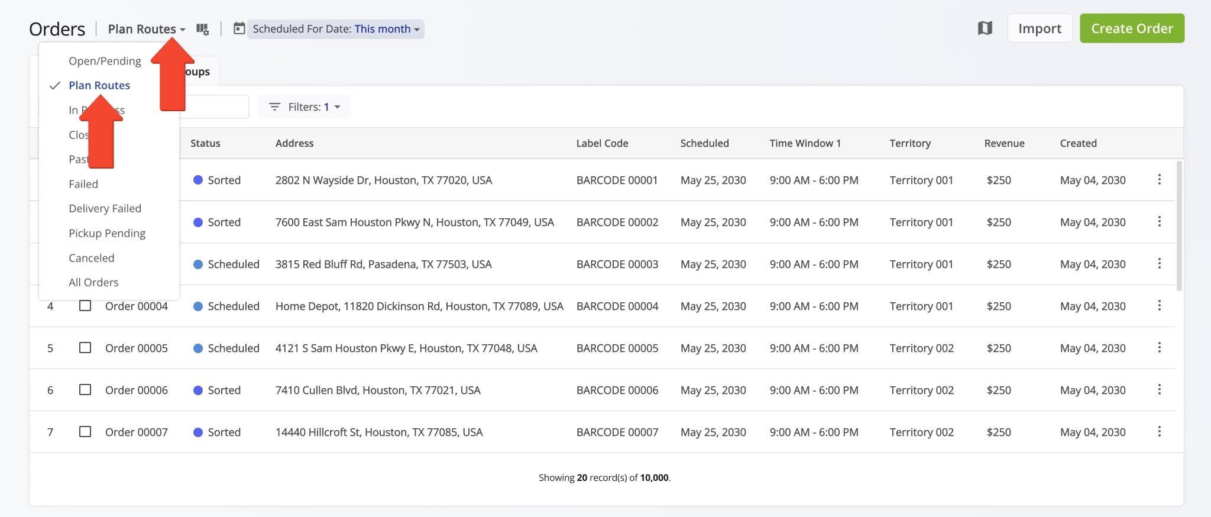
Task: Click the search input field left of Filters
Action: (x=213, y=107)
